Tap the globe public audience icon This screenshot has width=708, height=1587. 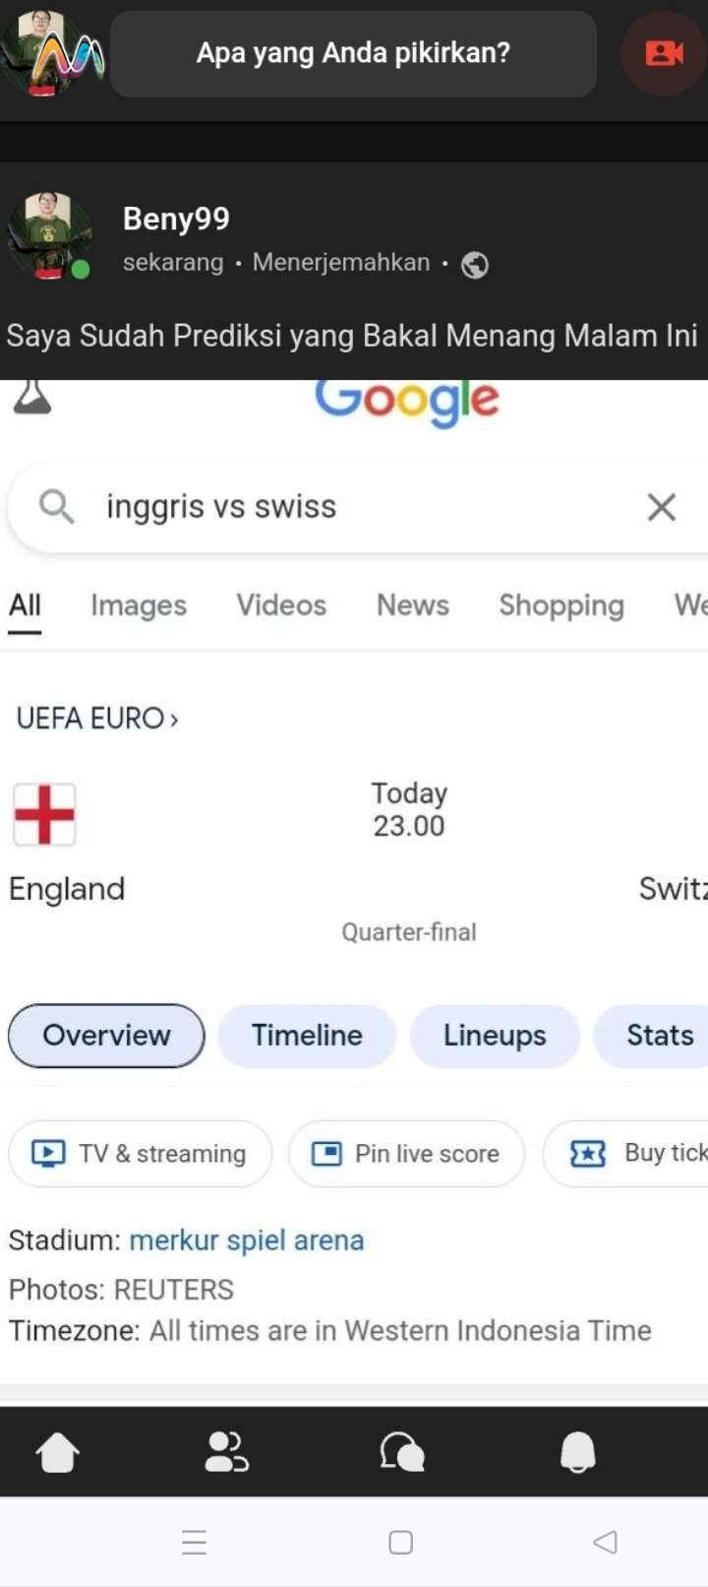[475, 265]
